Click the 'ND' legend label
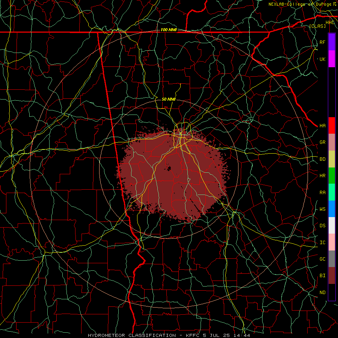 [x=322, y=293]
